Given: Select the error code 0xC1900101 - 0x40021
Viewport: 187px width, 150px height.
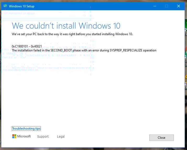Looking at the screenshot, I should [27, 46].
